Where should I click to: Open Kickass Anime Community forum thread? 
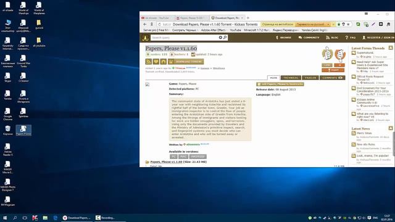tap(367, 101)
